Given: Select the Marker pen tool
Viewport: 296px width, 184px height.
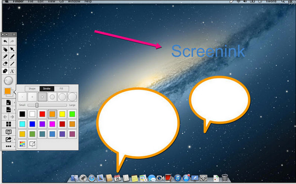Looking at the screenshot, I should tap(12, 56).
